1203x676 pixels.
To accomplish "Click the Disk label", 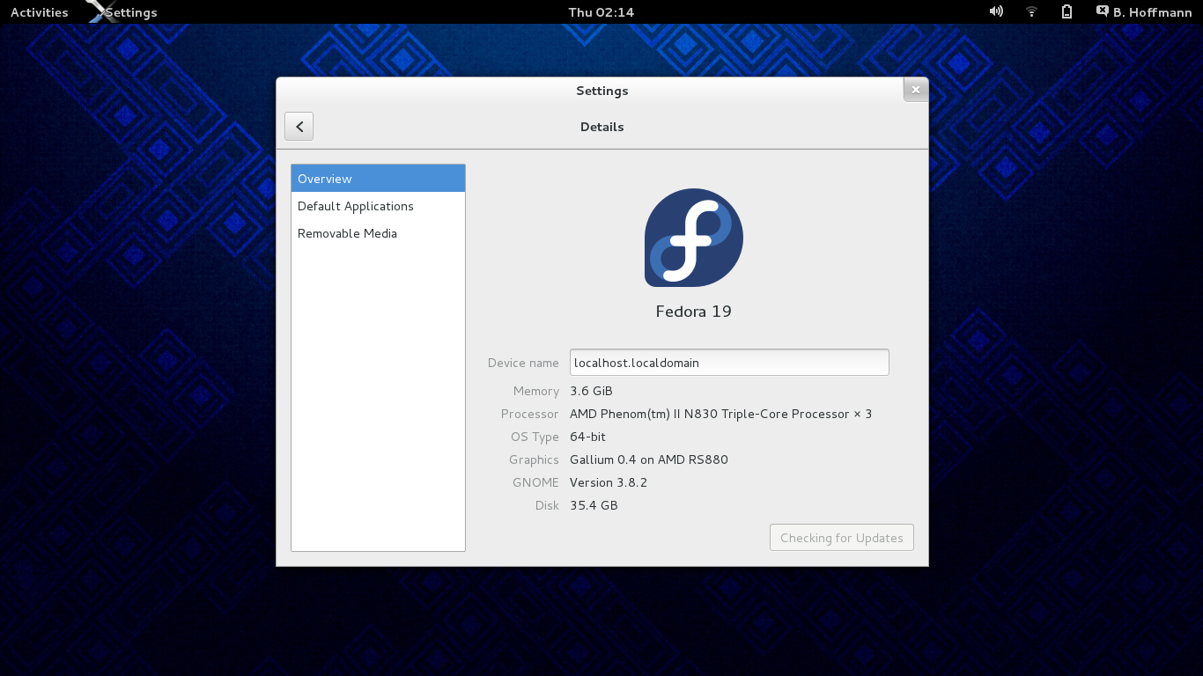I will (x=547, y=505).
